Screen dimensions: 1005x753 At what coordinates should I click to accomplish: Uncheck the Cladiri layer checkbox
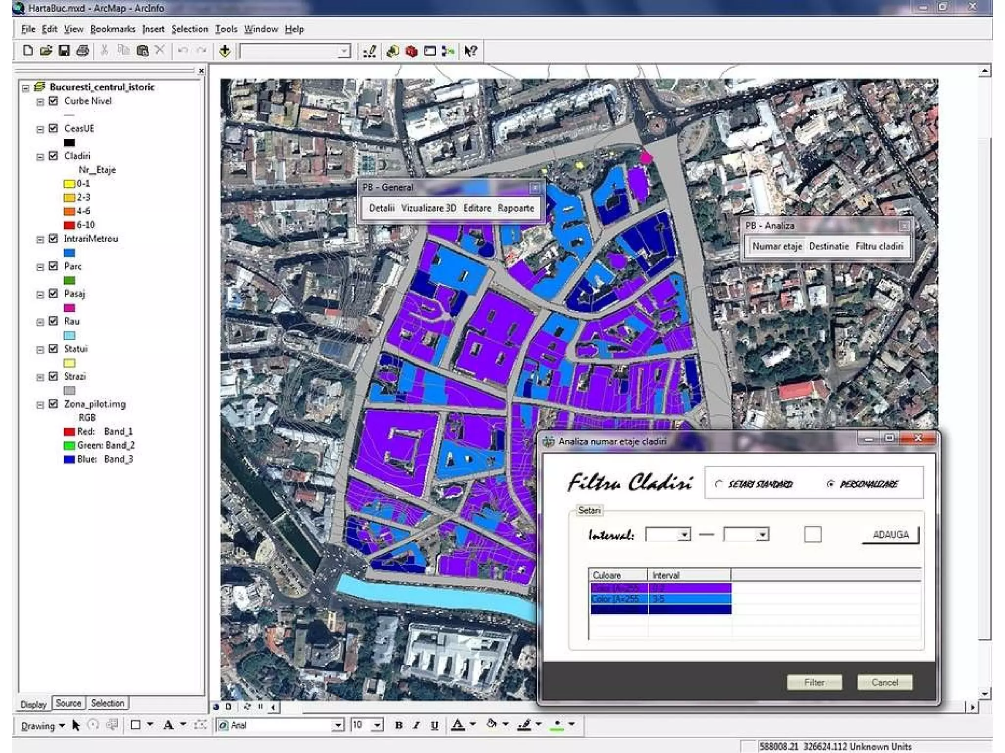point(53,156)
